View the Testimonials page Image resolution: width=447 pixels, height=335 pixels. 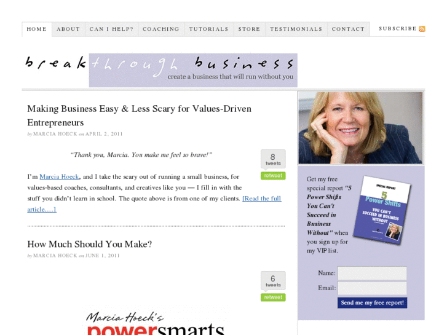(x=296, y=29)
